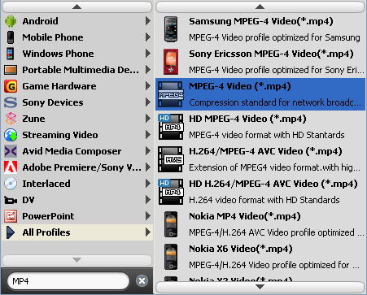Click scroll-down bar below category list
367x295 pixels.
click(77, 260)
